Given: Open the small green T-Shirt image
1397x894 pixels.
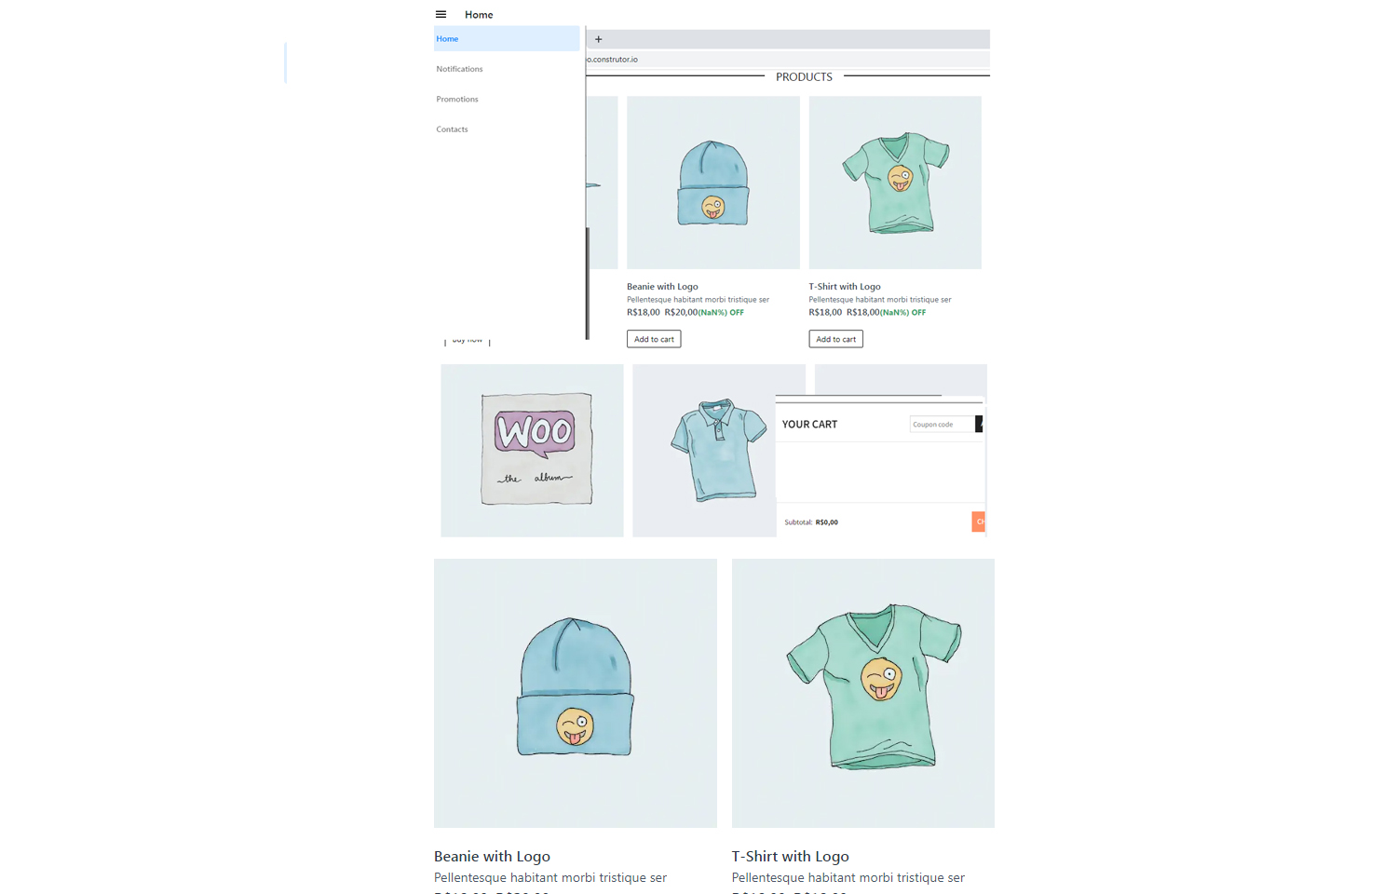Looking at the screenshot, I should tap(895, 183).
